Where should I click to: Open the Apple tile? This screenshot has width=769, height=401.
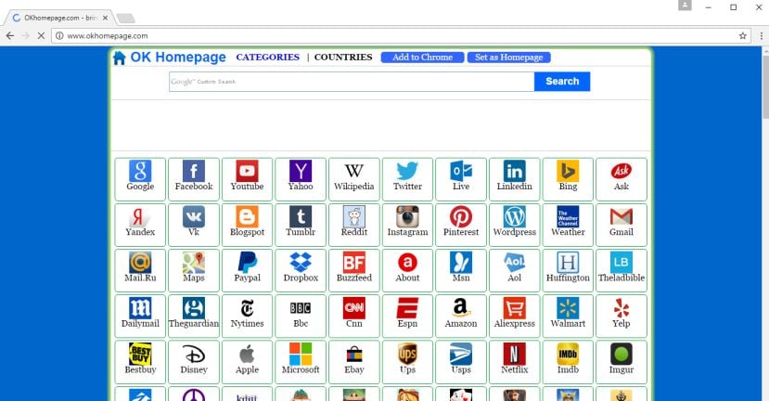click(x=247, y=362)
